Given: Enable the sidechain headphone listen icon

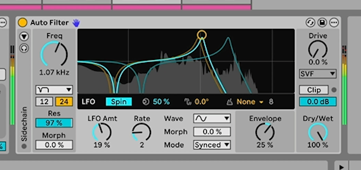Looking at the screenshot, I should [24, 48].
